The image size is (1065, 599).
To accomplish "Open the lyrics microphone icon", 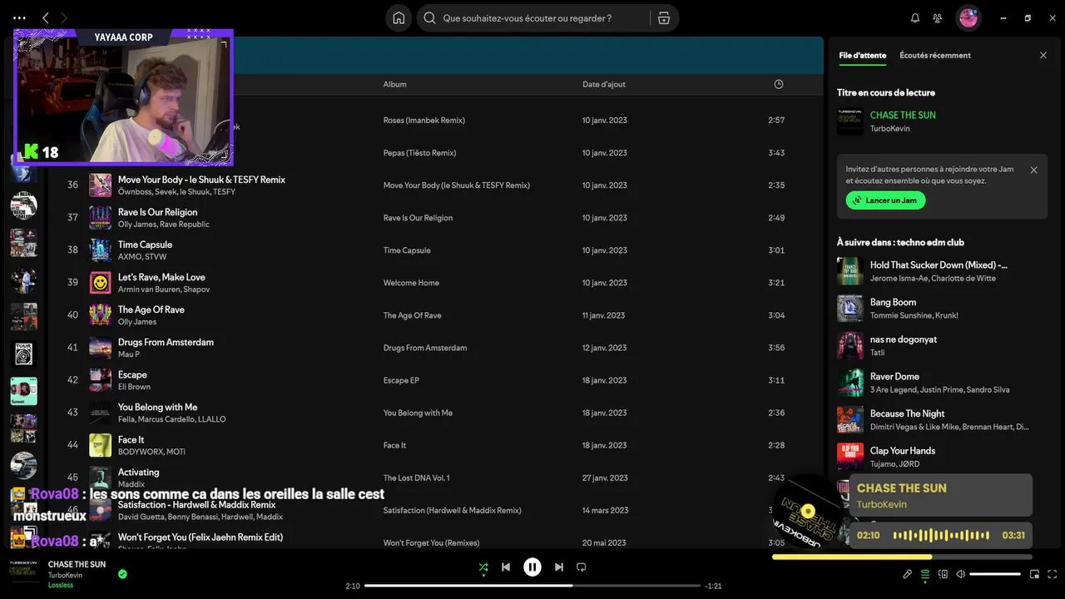I will coord(908,574).
